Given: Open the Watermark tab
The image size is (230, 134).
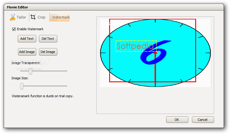Looking at the screenshot, I should [x=60, y=17].
